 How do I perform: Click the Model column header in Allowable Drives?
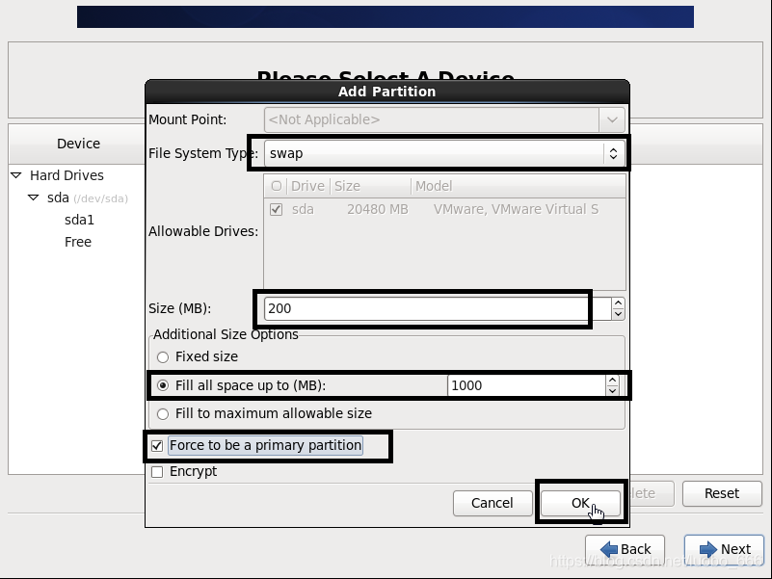click(519, 186)
